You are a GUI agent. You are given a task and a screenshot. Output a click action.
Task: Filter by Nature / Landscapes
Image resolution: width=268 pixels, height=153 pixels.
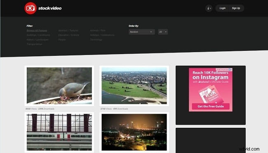coord(38,40)
